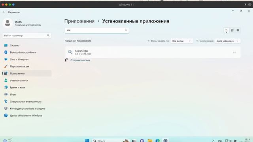Click the feedback icon beside Отправить отзыв
This screenshot has height=142, width=253.
tap(66, 60)
